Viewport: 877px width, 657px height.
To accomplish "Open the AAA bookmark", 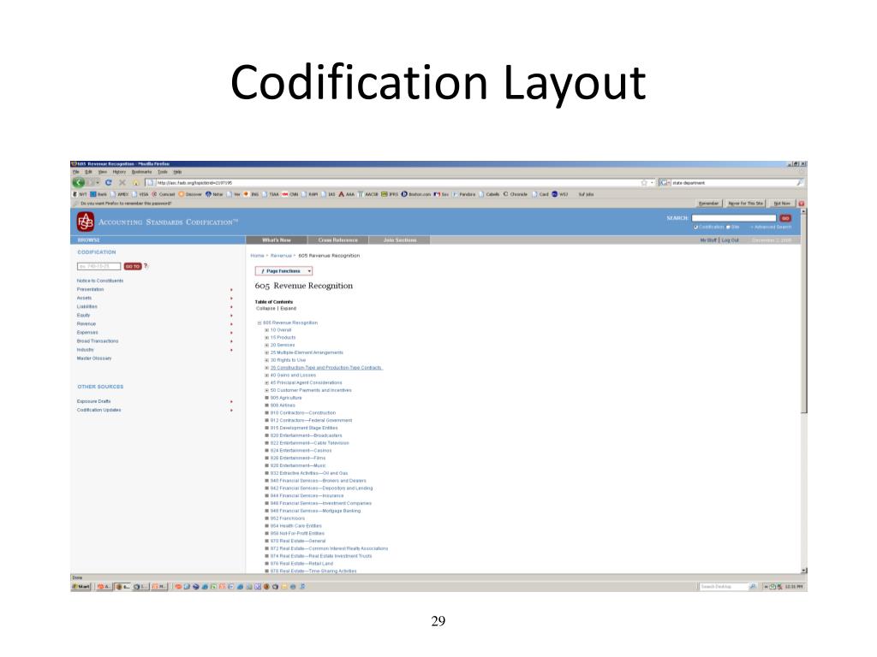I will click(x=346, y=194).
